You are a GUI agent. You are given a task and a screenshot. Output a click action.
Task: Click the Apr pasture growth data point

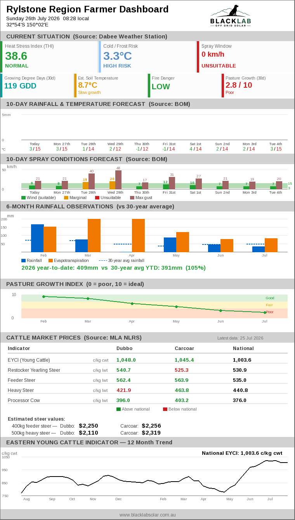click(132, 303)
